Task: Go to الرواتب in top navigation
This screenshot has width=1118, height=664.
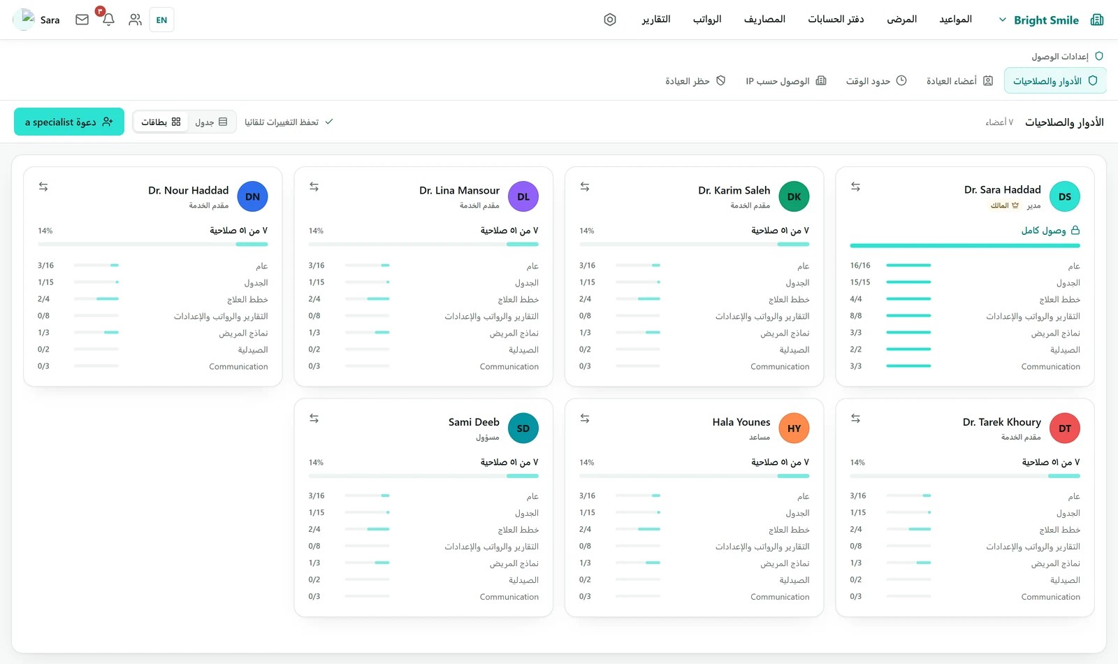Action: pos(707,19)
